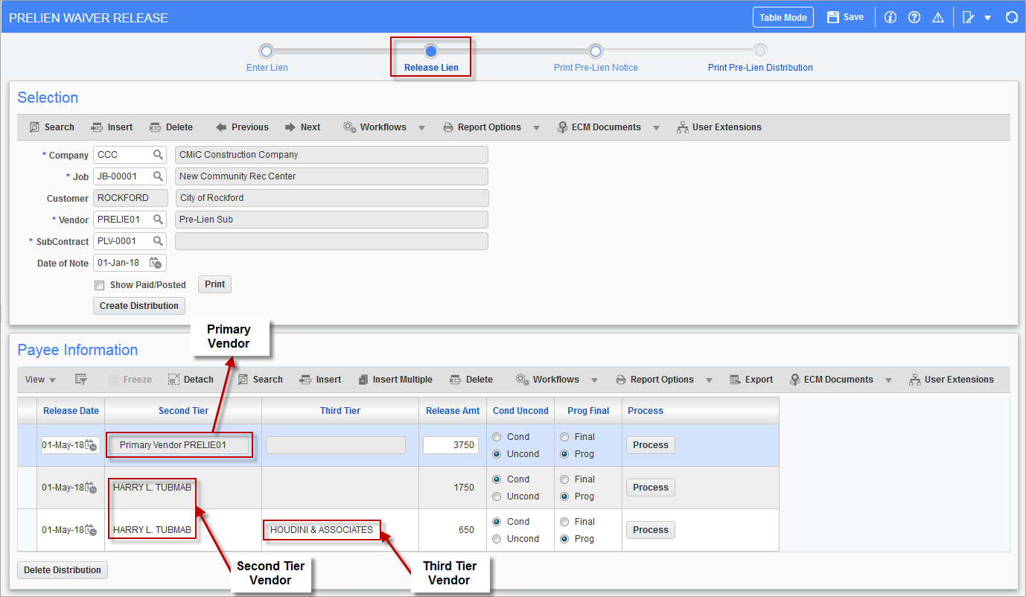
Task: Switch to Print Pre-Lien Notice step
Action: [x=595, y=51]
